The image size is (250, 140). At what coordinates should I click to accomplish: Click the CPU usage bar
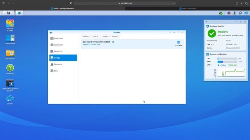[x=227, y=59]
